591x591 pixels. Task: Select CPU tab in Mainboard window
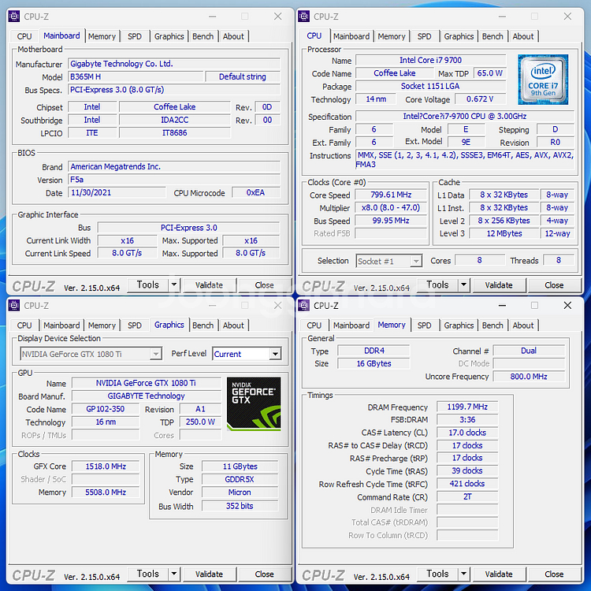point(24,36)
